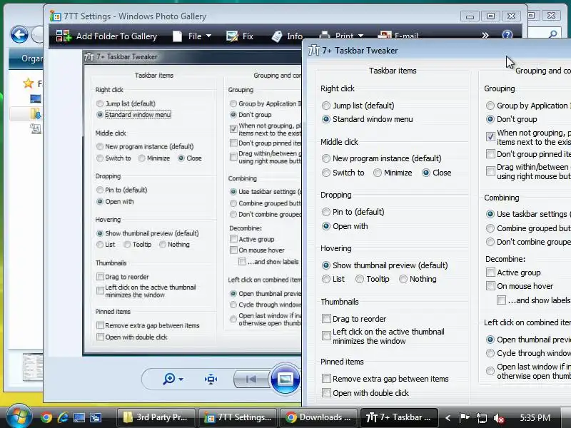Image resolution: width=571 pixels, height=428 pixels.
Task: Select Jump list (default) in front Tweaker window
Action: (326, 106)
